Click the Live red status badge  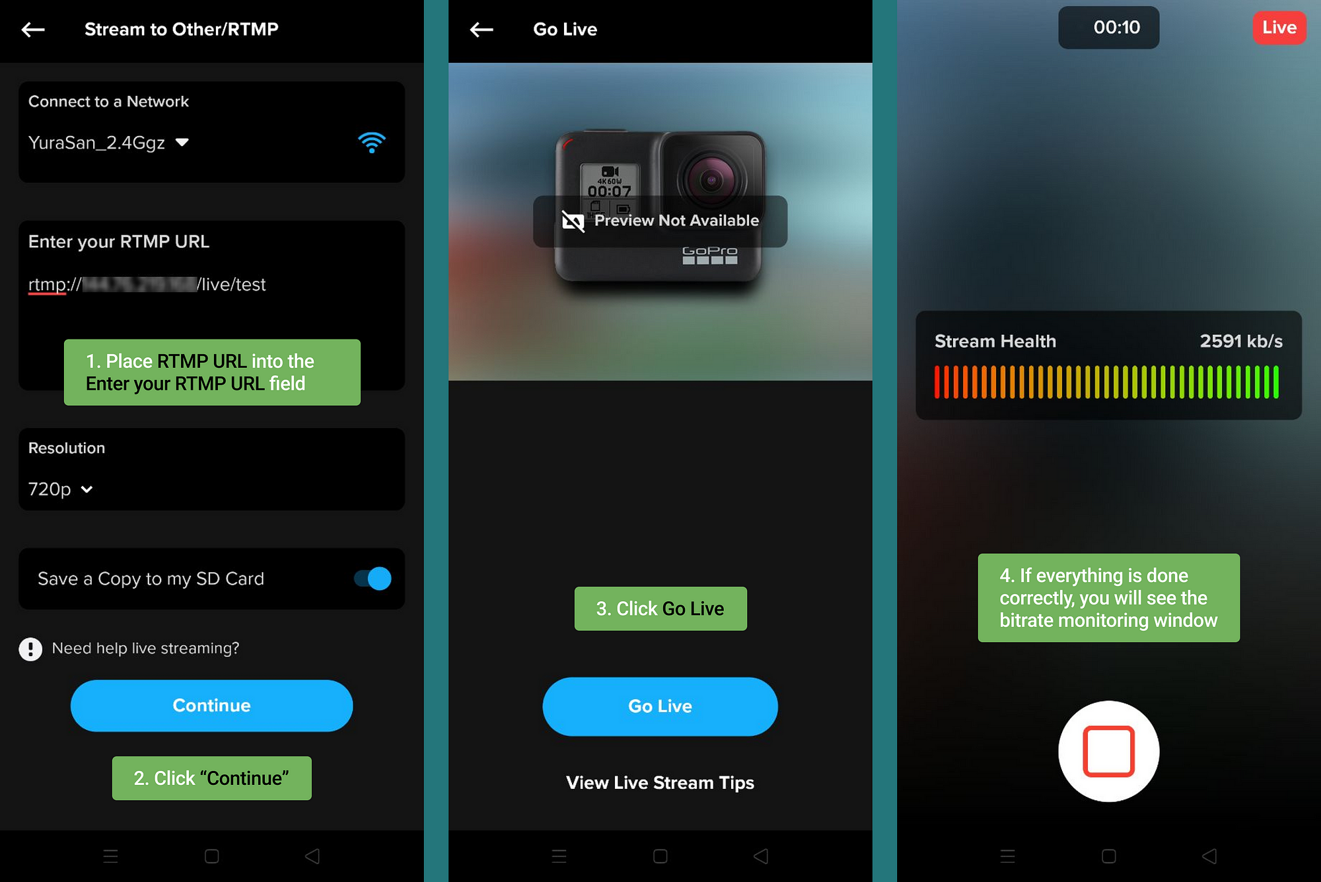pos(1281,26)
